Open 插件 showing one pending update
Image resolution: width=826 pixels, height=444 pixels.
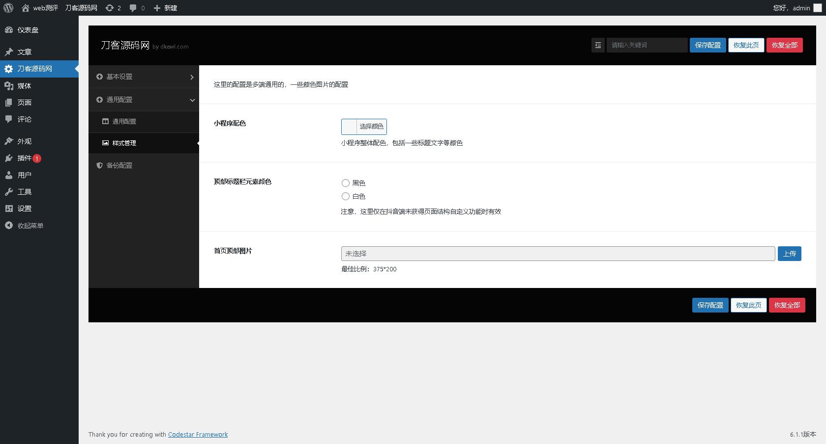pyautogui.click(x=23, y=158)
